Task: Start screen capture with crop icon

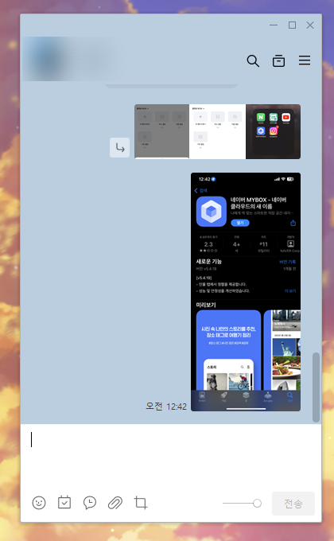Action: [141, 503]
